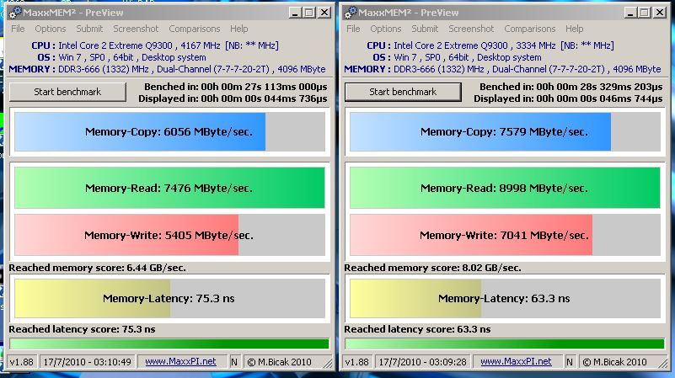Click CPU line showing 4167 MHz
The image size is (675, 378).
(155, 45)
